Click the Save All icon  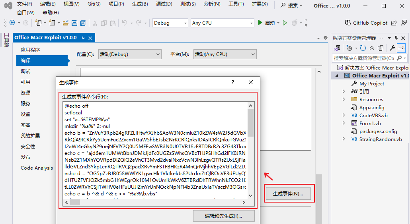[83, 23]
